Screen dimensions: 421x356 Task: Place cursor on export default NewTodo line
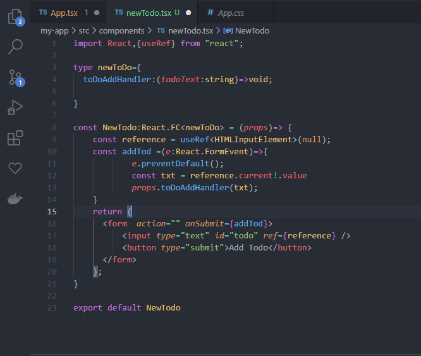[x=126, y=308]
